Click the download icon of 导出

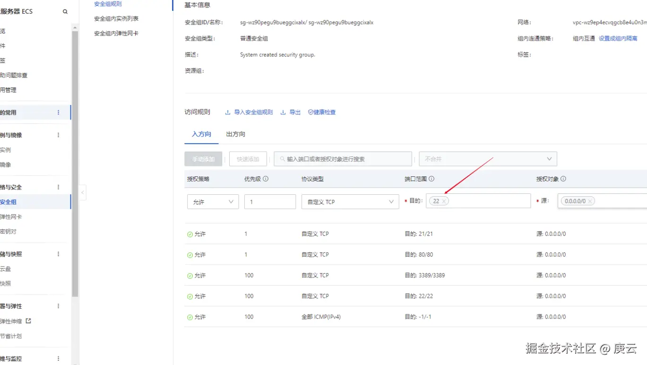click(283, 113)
